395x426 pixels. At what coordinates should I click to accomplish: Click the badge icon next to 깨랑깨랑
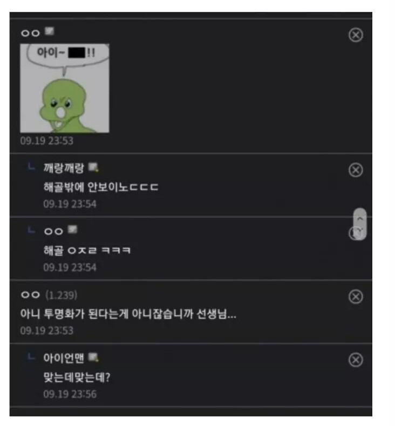point(93,167)
